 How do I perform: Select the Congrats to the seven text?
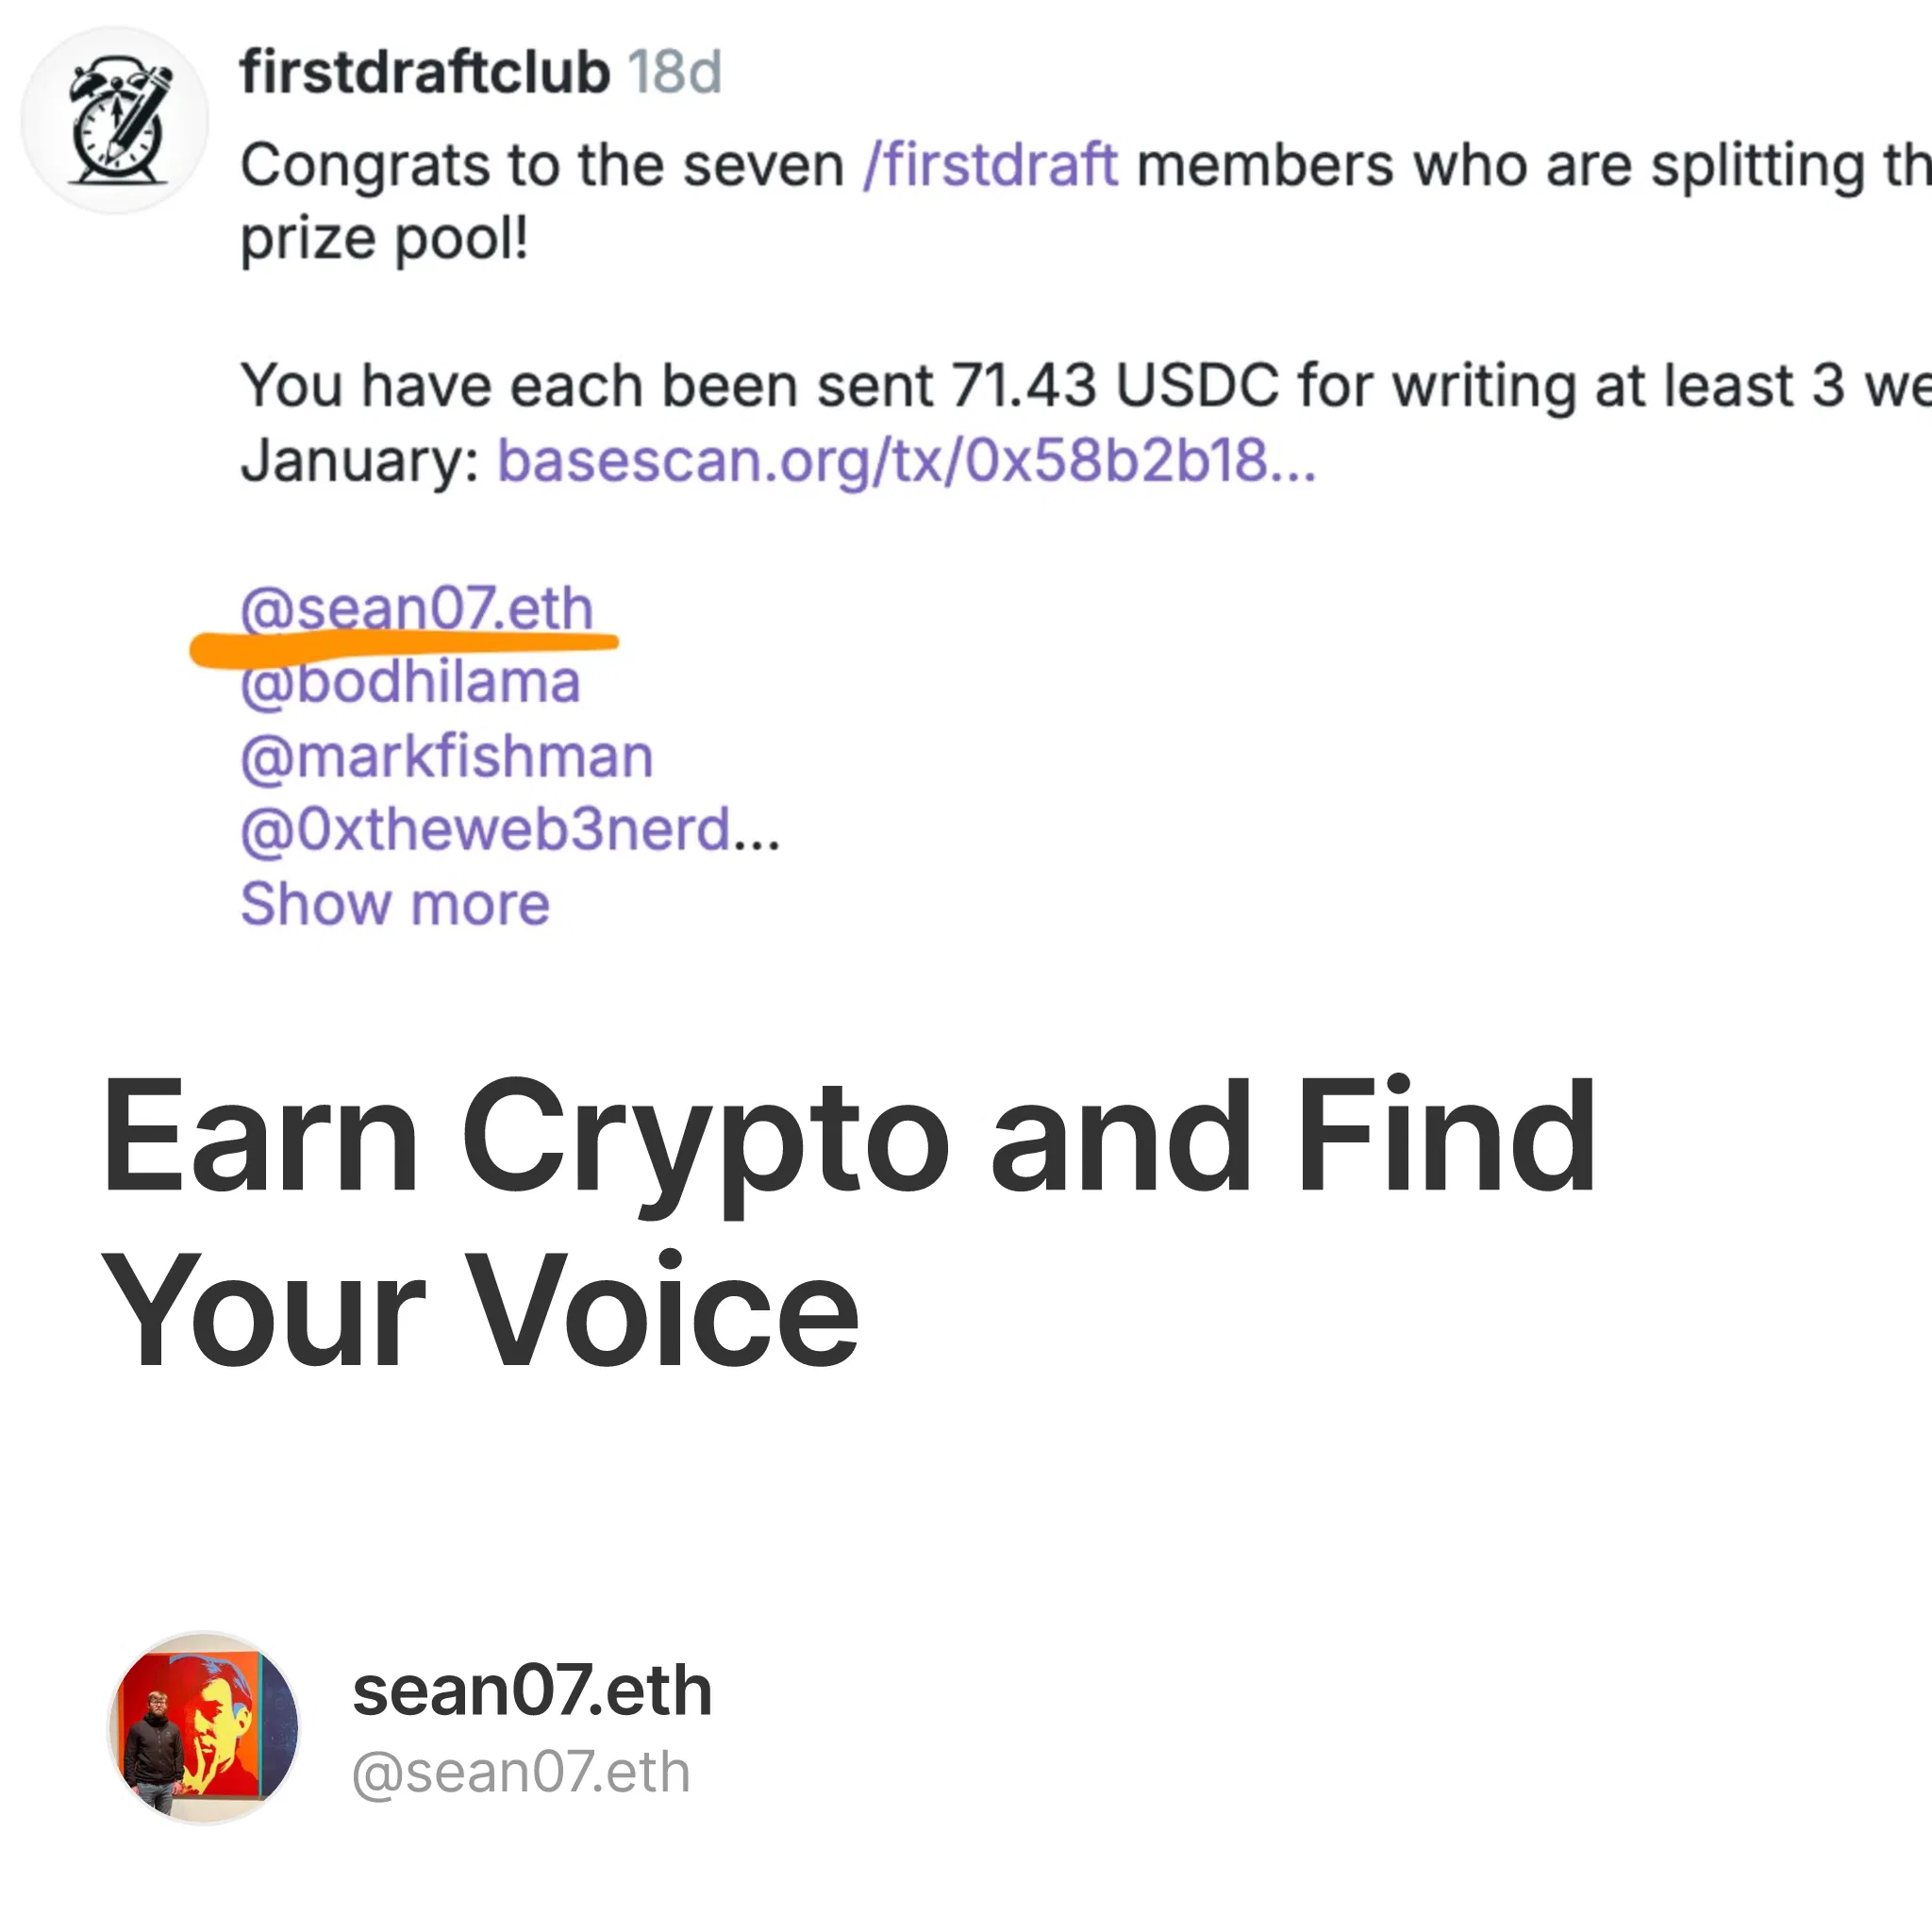pyautogui.click(x=543, y=165)
